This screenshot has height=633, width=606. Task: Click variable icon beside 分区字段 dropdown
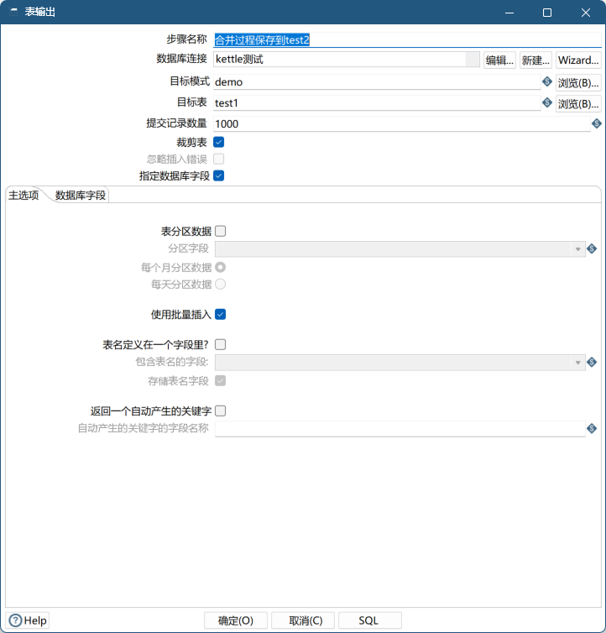tap(592, 248)
